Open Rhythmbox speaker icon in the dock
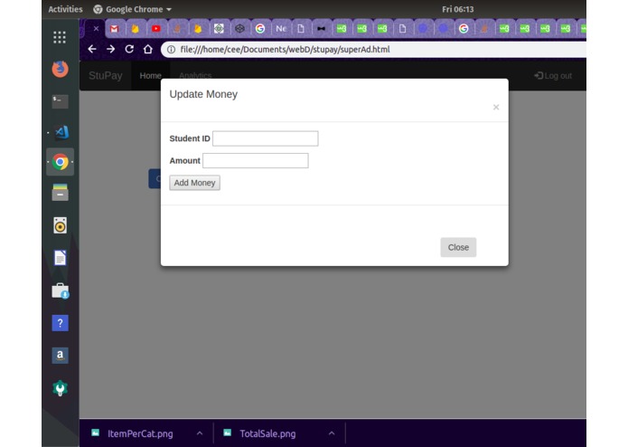This screenshot has width=628, height=447. coord(60,225)
